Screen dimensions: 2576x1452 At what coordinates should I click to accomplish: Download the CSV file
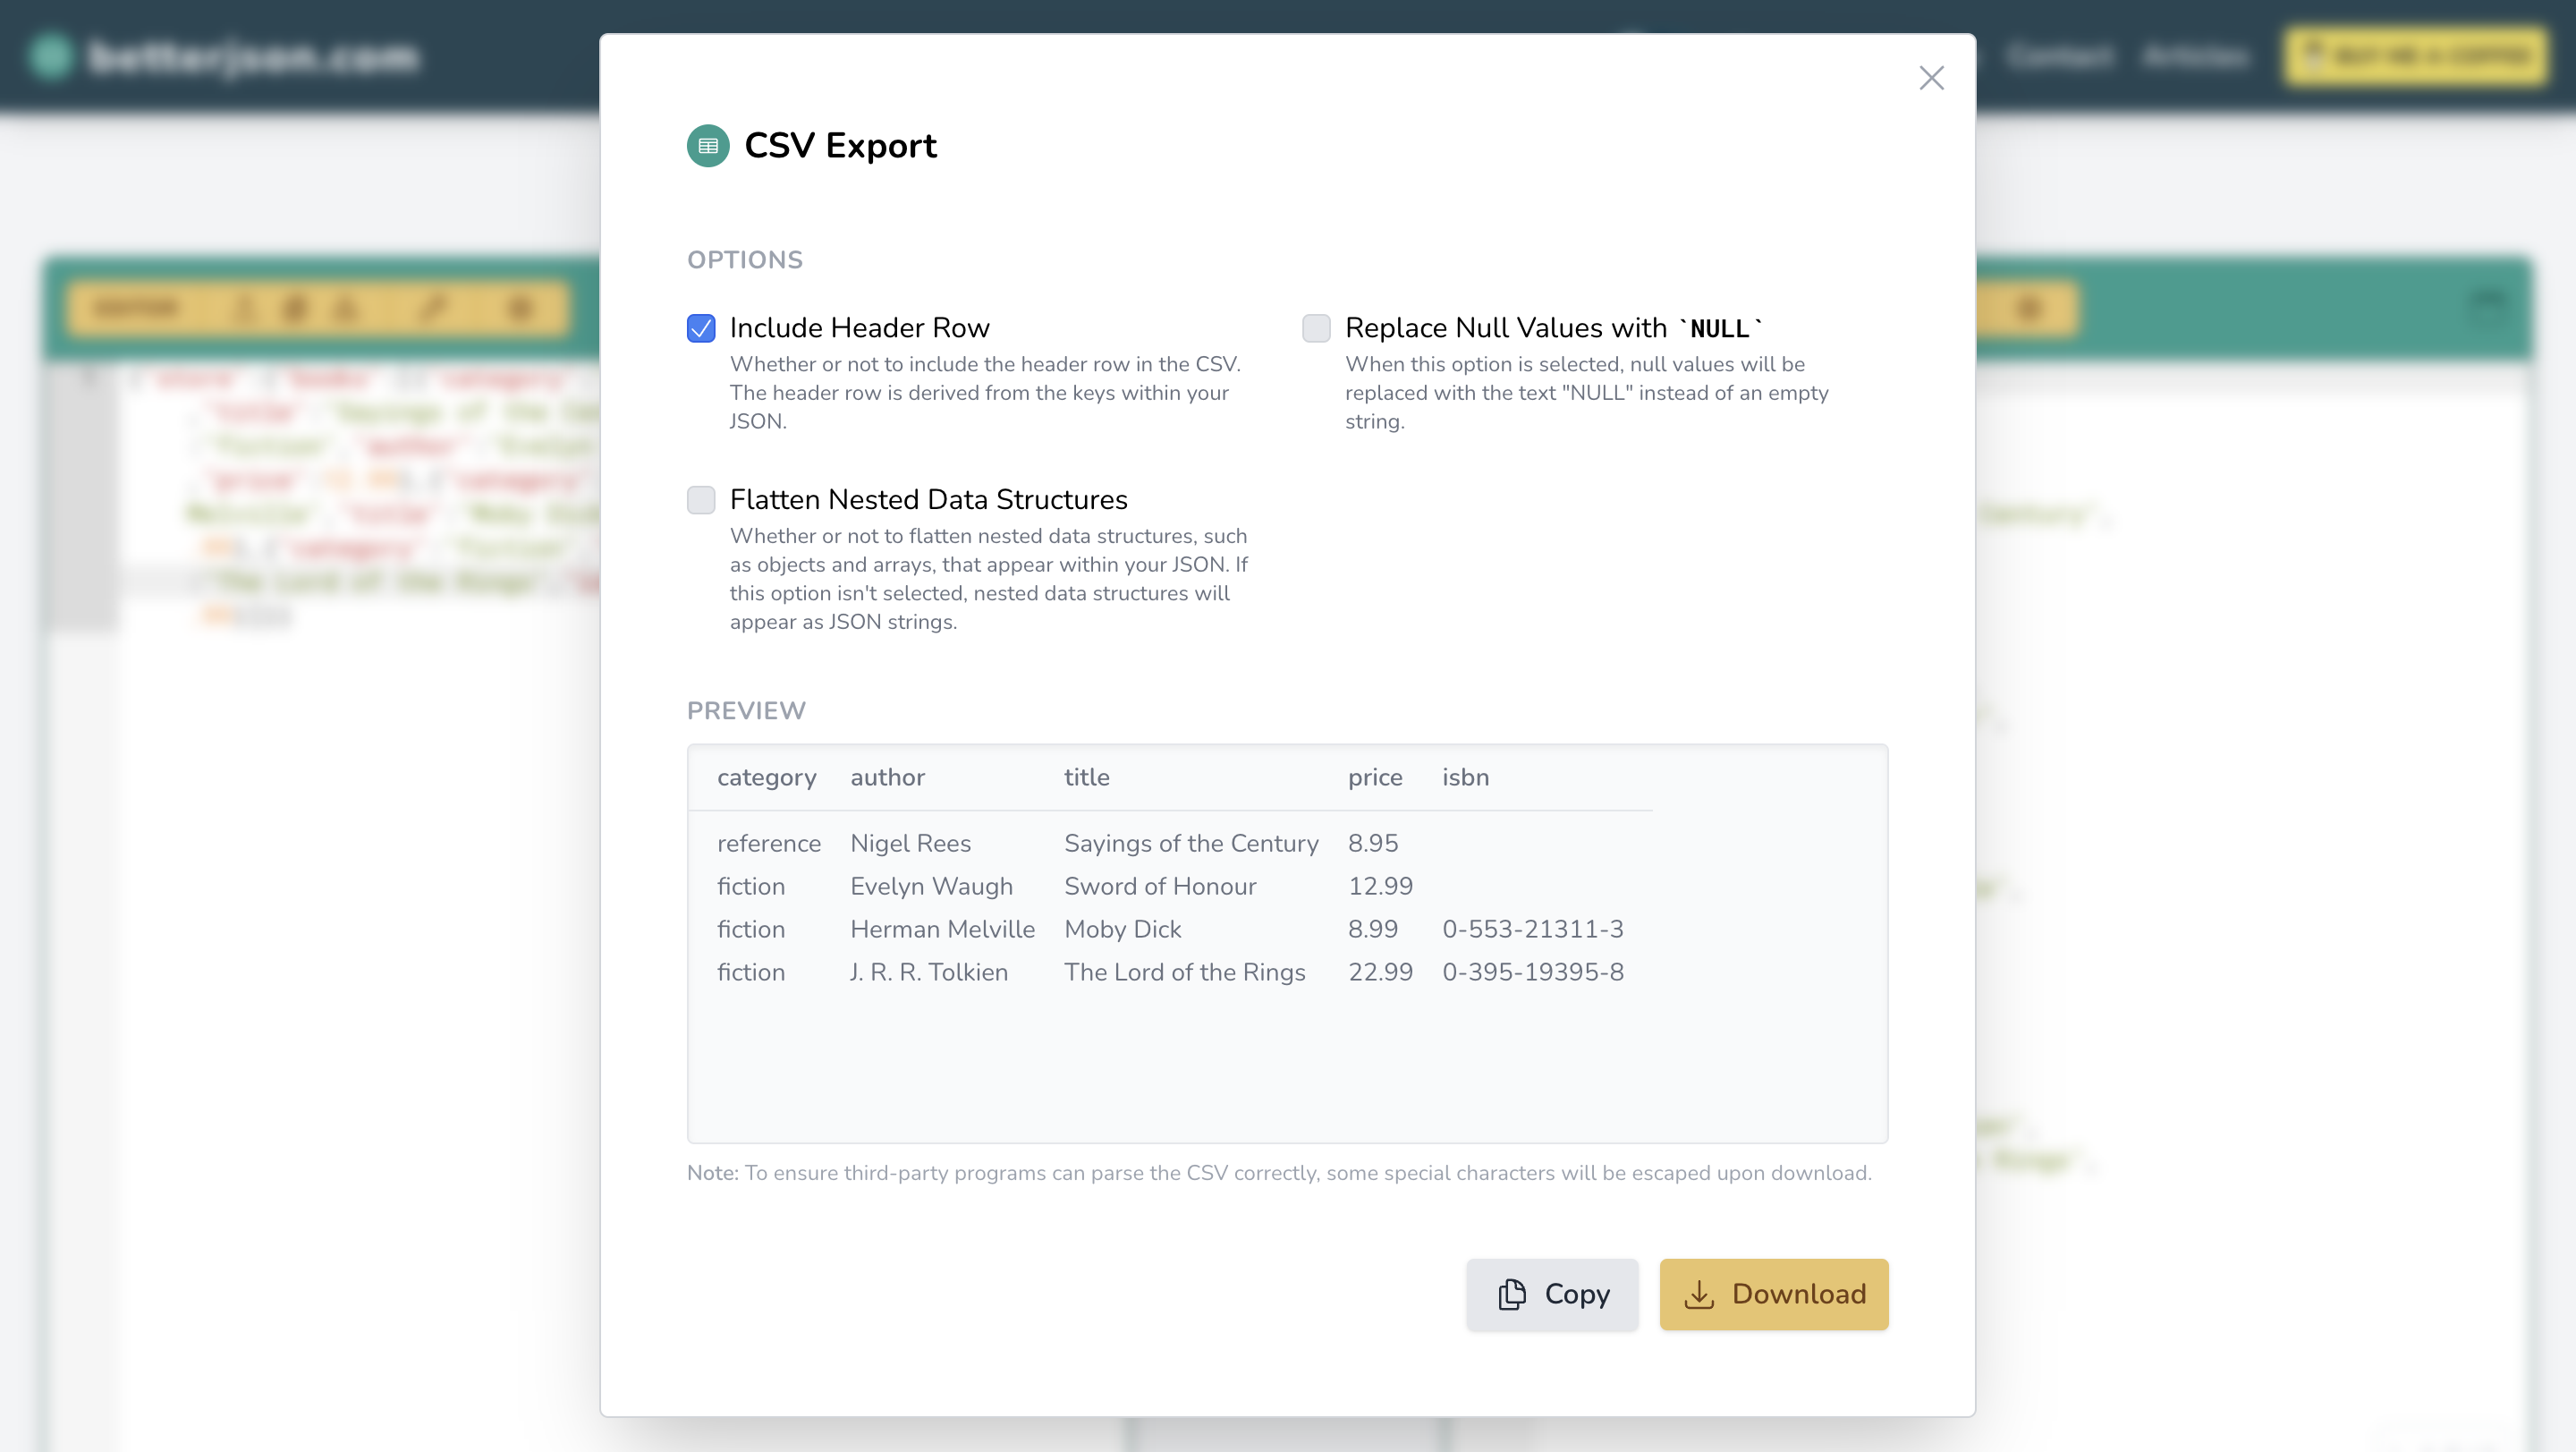1774,1294
